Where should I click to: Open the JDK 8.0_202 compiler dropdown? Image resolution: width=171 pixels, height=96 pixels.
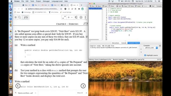[151, 48]
